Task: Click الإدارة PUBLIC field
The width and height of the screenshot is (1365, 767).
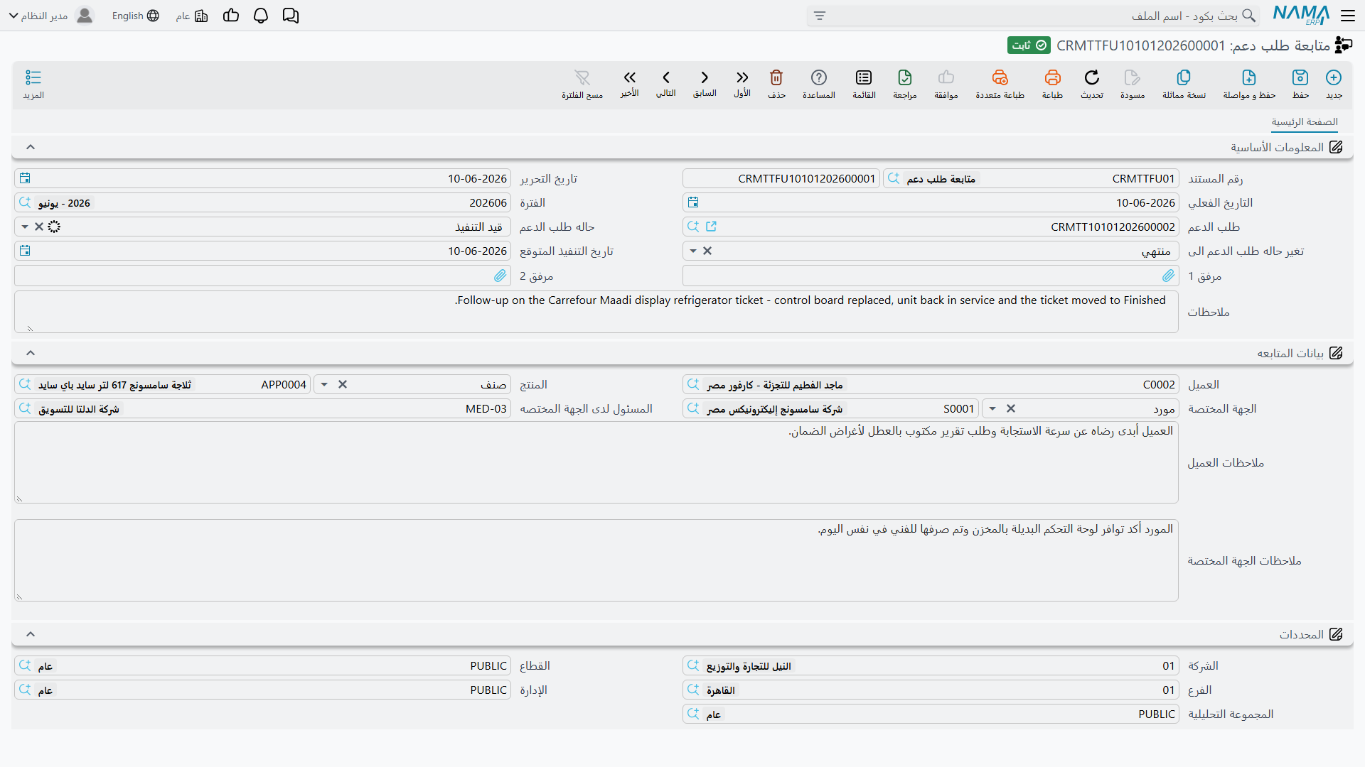Action: tap(262, 690)
